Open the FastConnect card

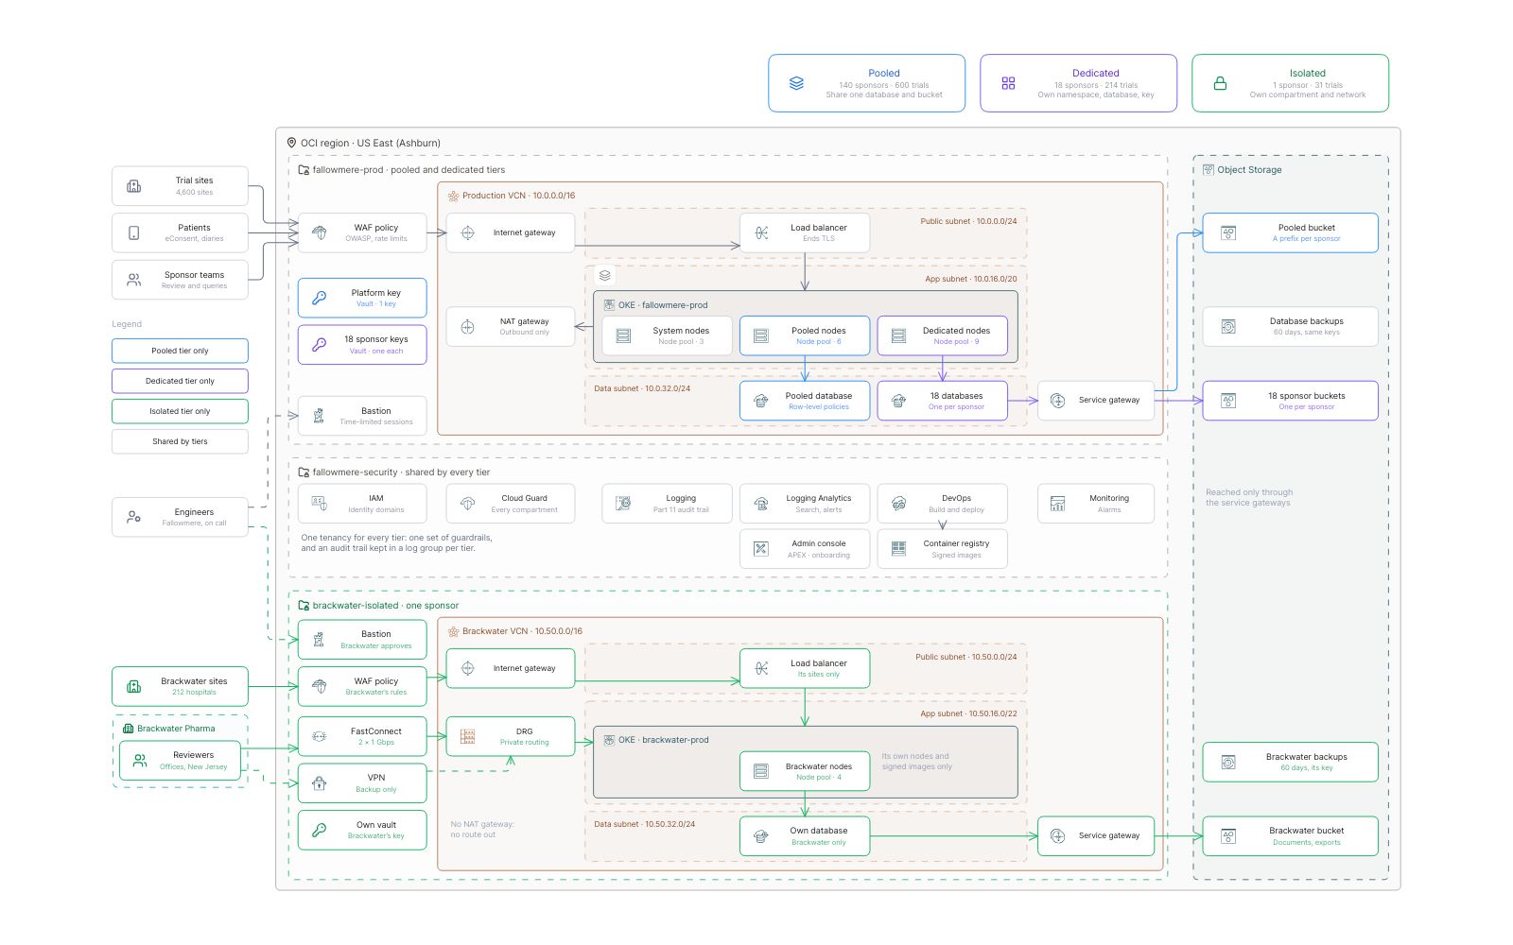[362, 736]
